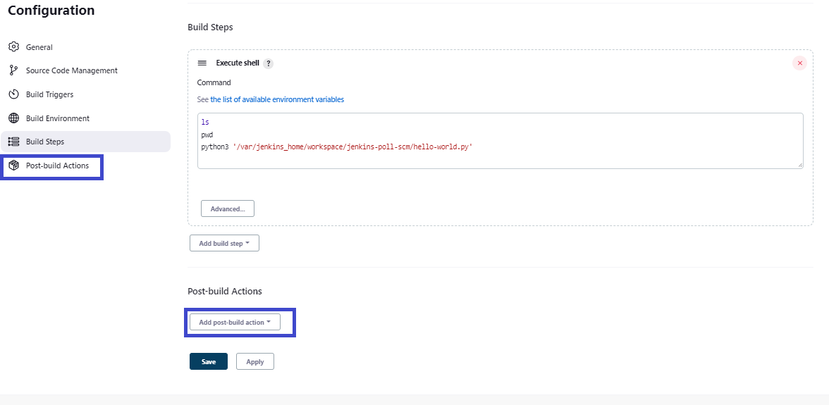
Task: Click the 'ls' line in the command box
Action: point(205,123)
